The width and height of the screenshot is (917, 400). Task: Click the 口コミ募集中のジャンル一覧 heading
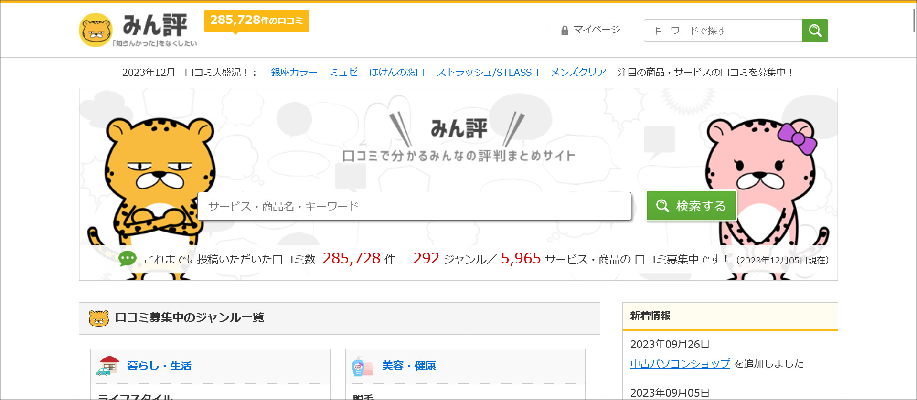pyautogui.click(x=190, y=317)
